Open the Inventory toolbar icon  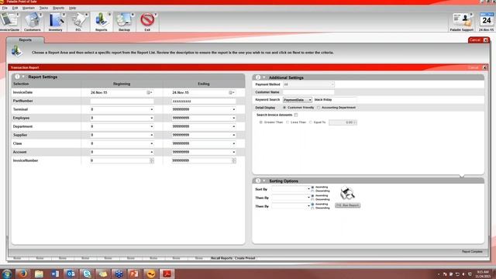coord(55,22)
